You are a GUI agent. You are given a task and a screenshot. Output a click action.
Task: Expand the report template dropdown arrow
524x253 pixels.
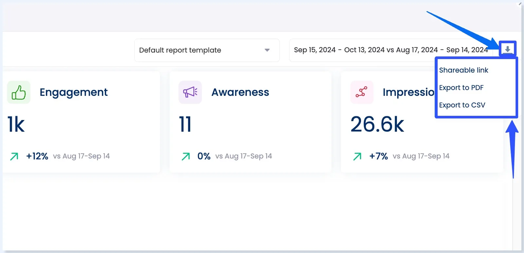[x=267, y=50]
